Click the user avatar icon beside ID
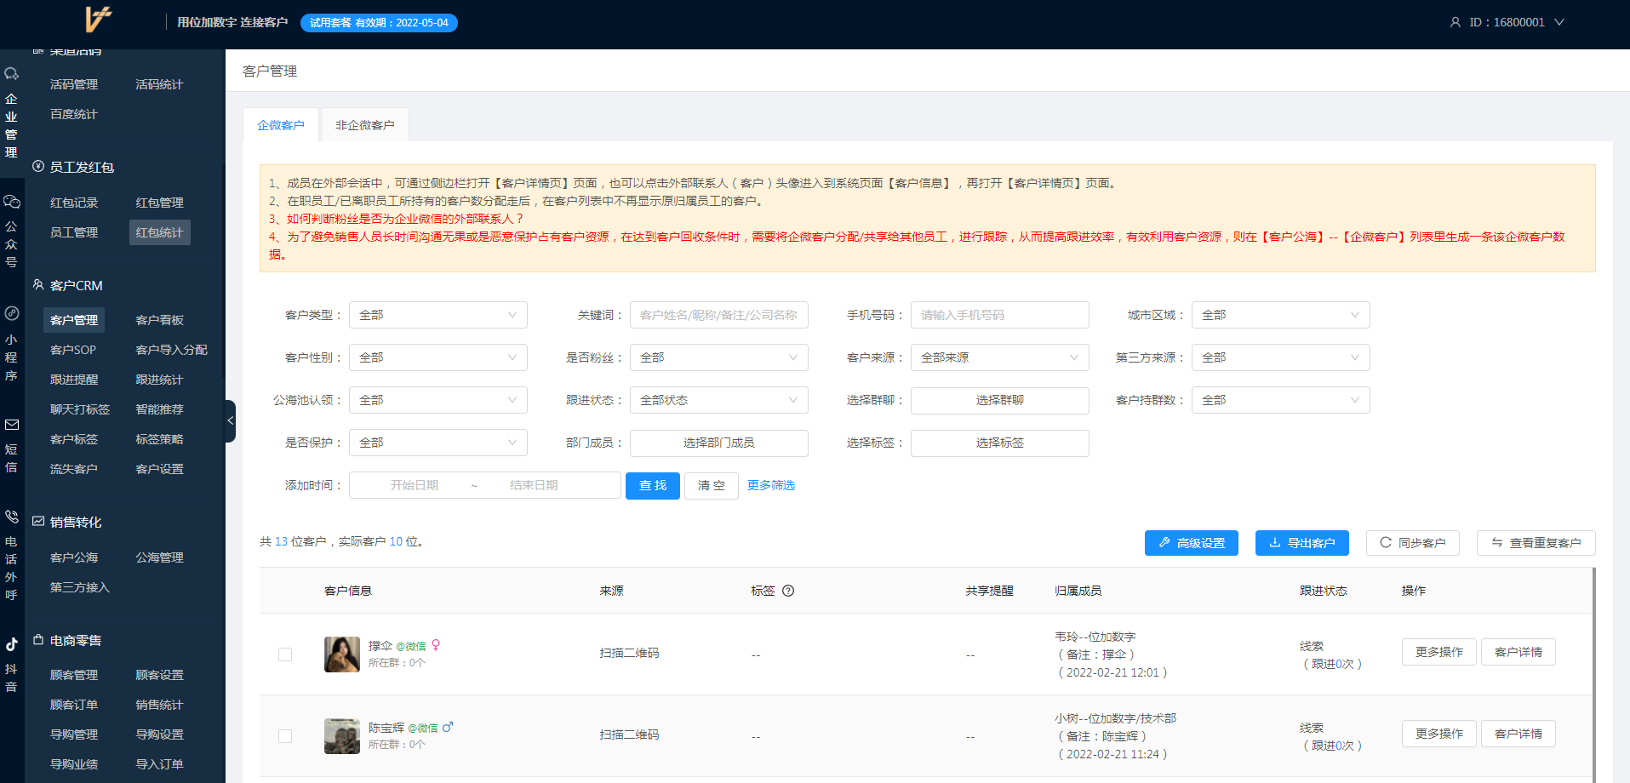This screenshot has height=783, width=1630. pyautogui.click(x=1456, y=22)
